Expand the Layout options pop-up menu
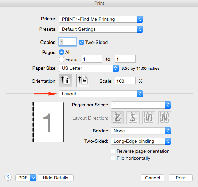 [x=101, y=94]
